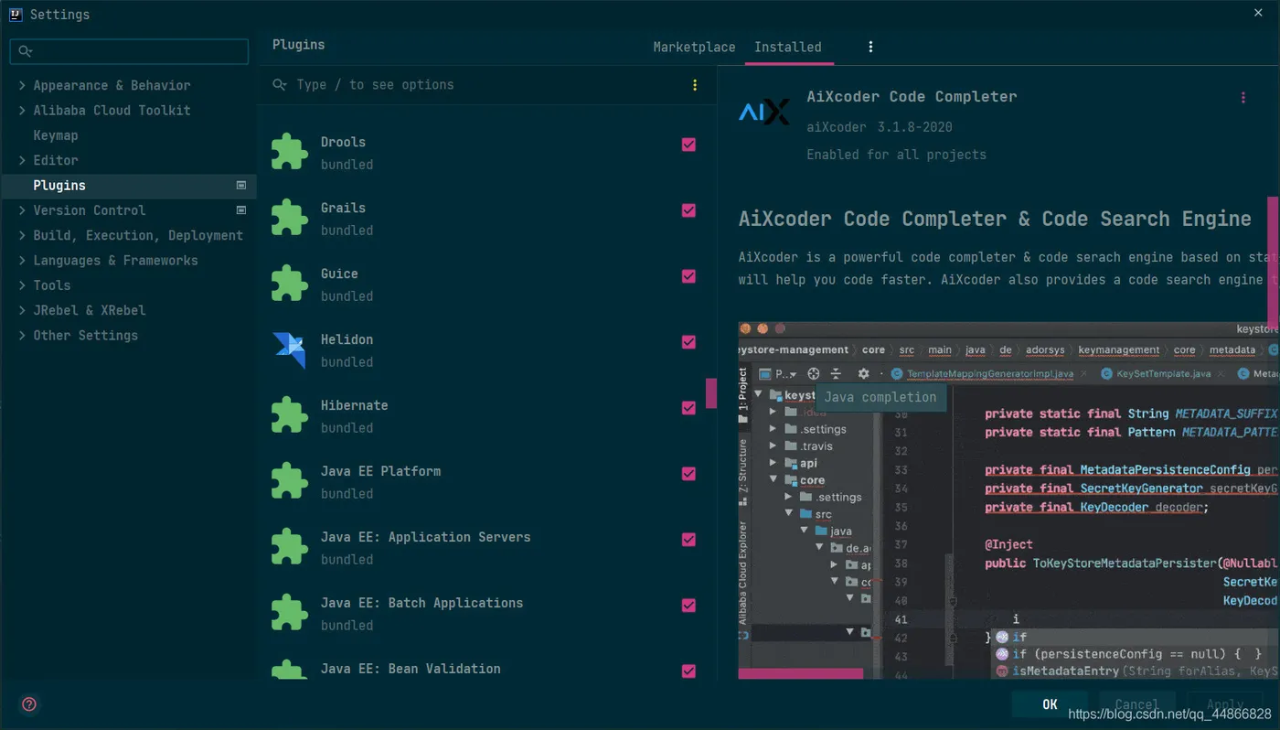The image size is (1280, 730).
Task: Click the OK button
Action: [1050, 704]
